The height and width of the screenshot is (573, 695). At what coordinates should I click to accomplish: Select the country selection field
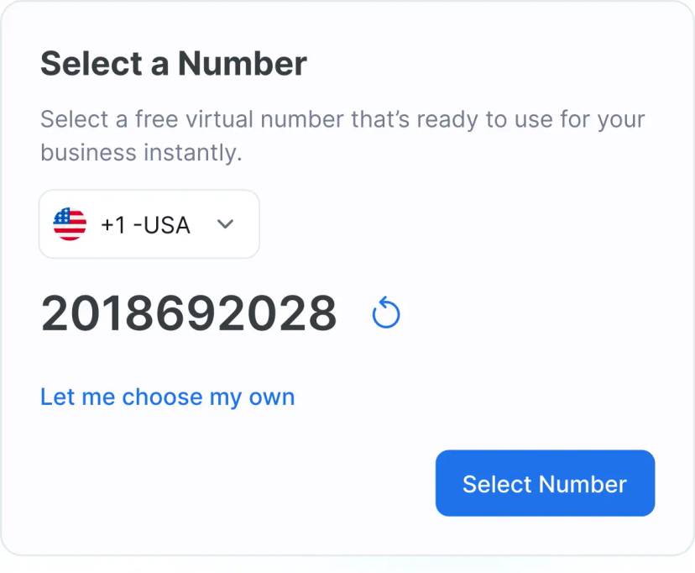[149, 224]
